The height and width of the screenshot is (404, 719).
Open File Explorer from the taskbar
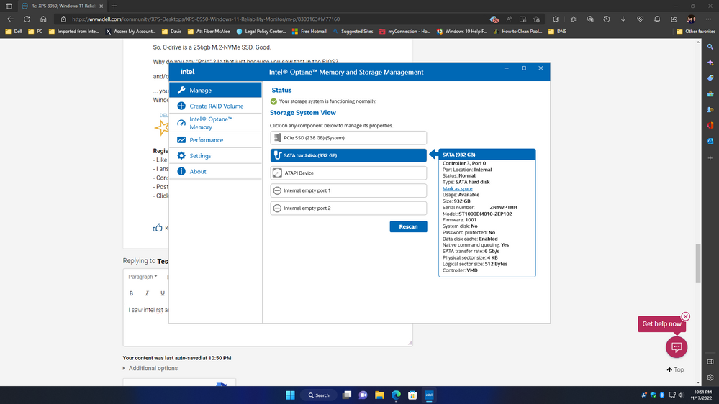coord(380,395)
